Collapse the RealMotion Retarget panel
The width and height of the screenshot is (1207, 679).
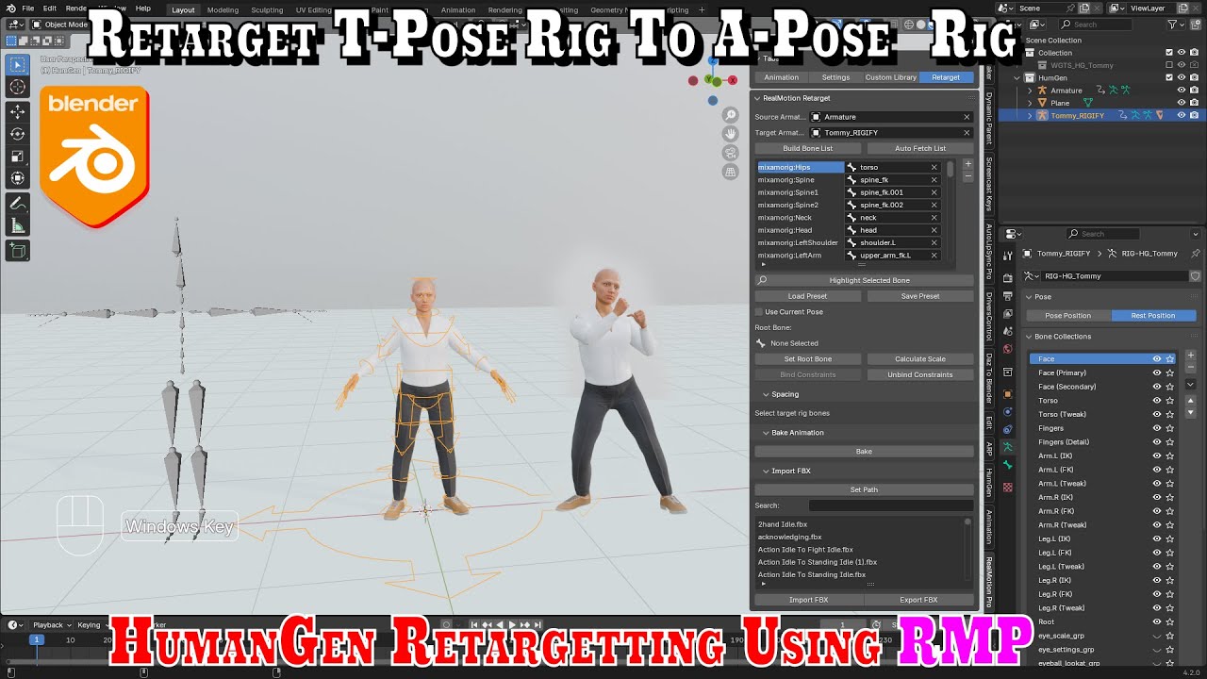pyautogui.click(x=756, y=98)
